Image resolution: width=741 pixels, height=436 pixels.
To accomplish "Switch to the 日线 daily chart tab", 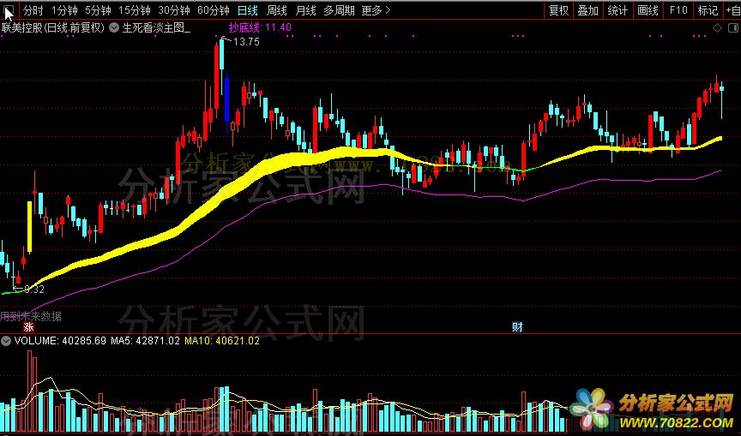I will (x=248, y=10).
